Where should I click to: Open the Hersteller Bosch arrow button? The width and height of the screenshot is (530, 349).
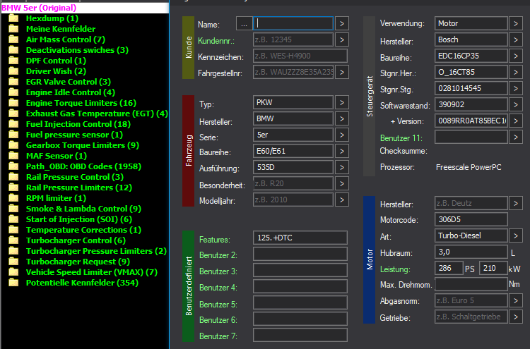point(516,39)
